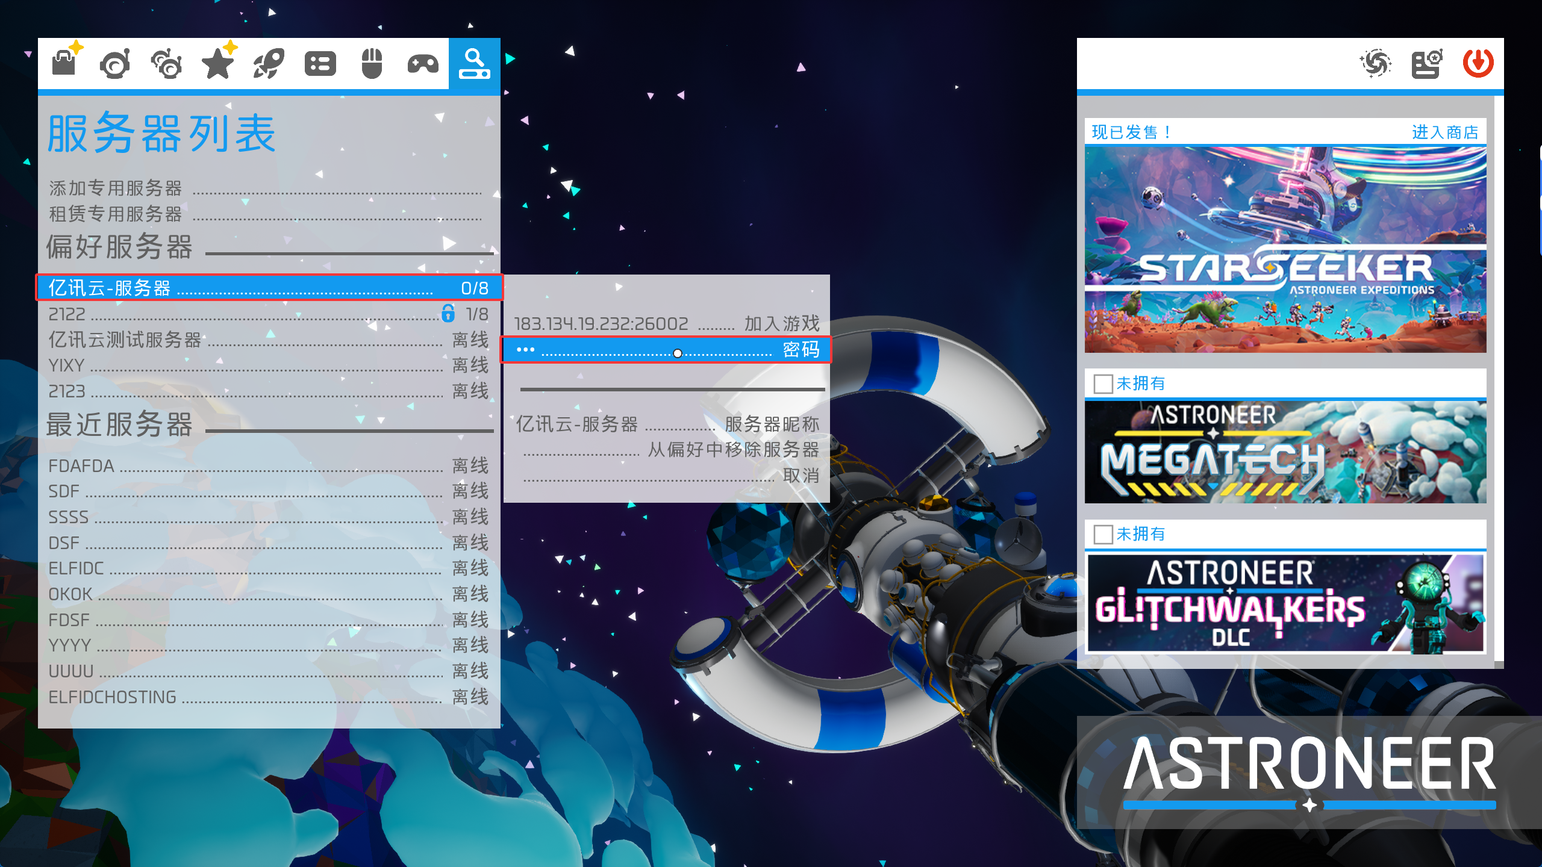This screenshot has height=867, width=1542.
Task: Click the red power quit icon
Action: (x=1478, y=63)
